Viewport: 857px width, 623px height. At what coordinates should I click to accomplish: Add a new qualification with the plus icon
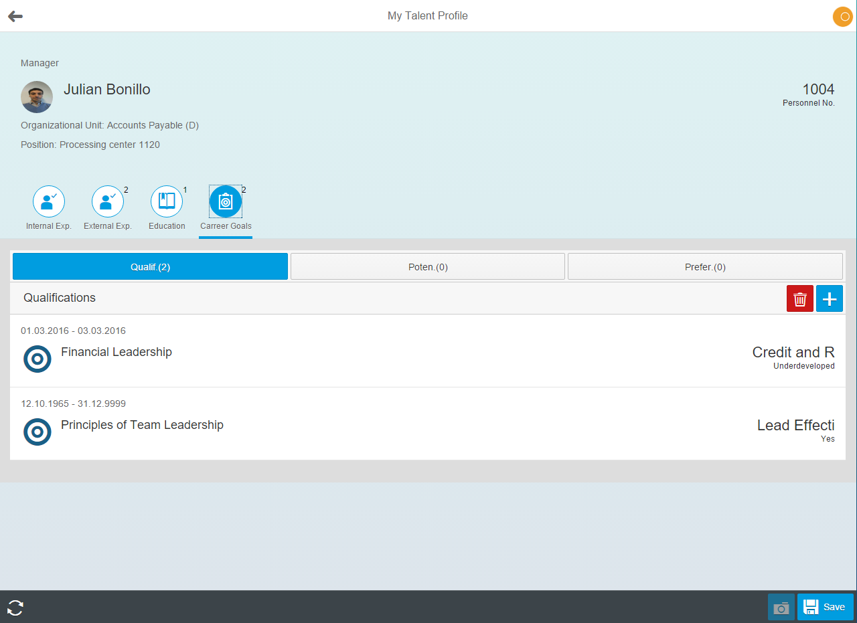[x=829, y=298]
